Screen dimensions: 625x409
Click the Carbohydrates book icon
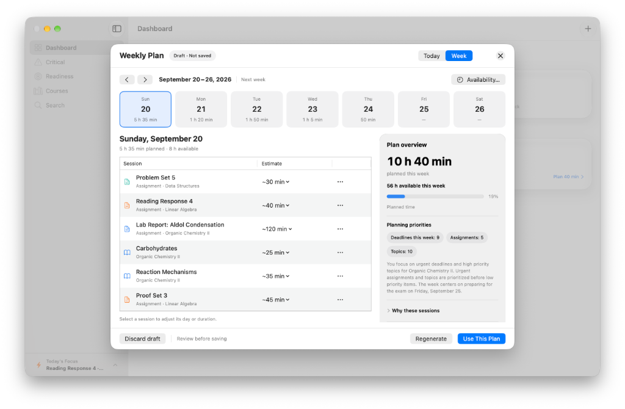tap(127, 252)
